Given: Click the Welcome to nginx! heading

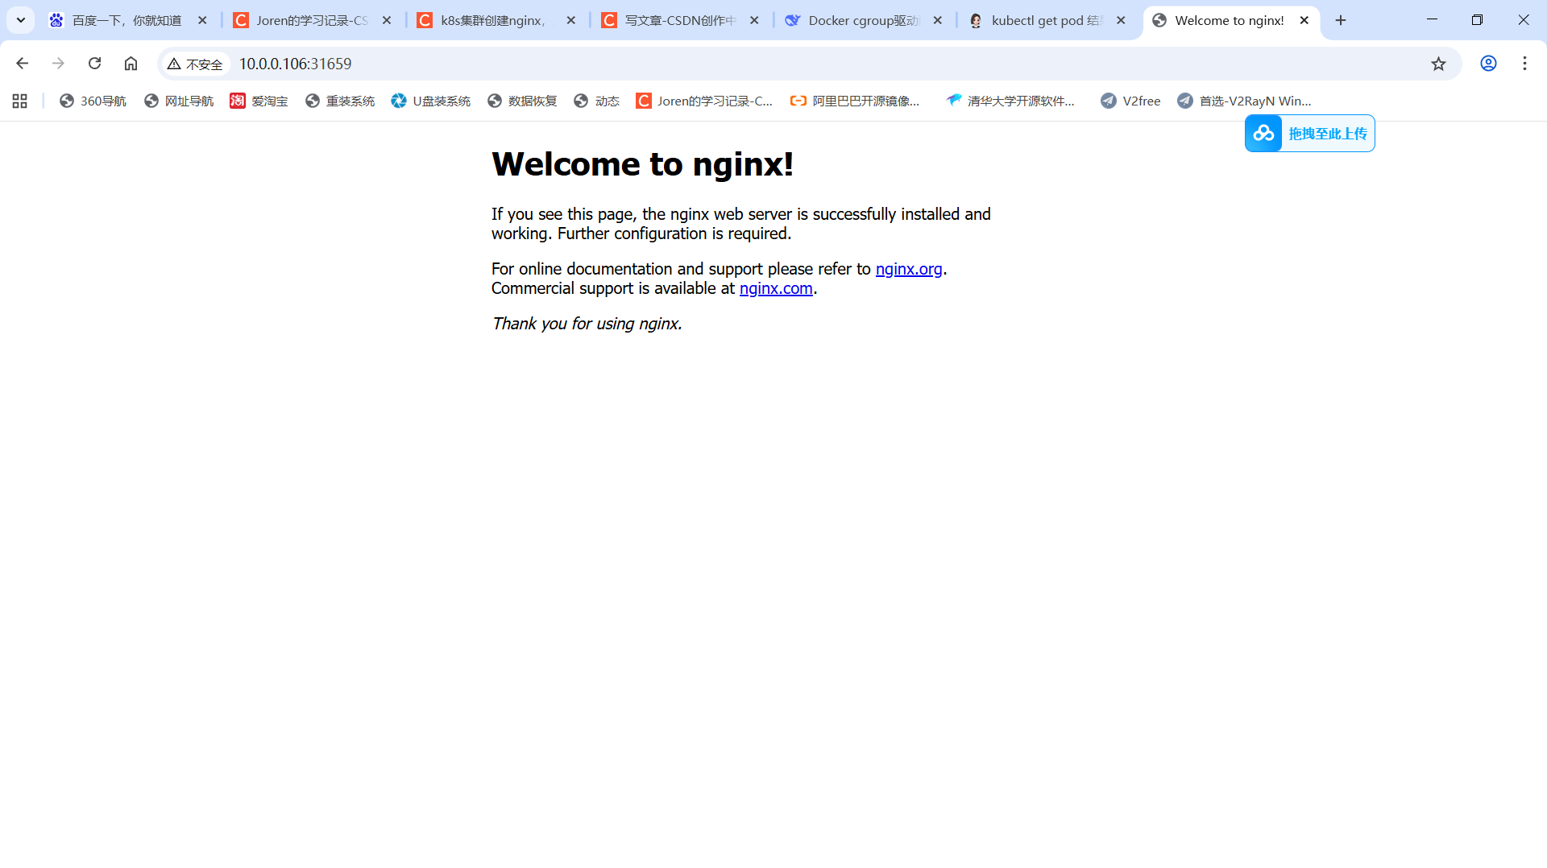Looking at the screenshot, I should click(x=642, y=164).
